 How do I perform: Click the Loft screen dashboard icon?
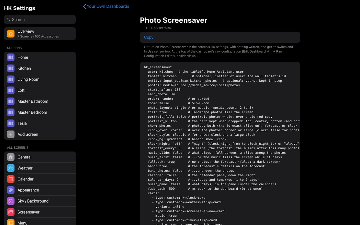pos(11,90)
